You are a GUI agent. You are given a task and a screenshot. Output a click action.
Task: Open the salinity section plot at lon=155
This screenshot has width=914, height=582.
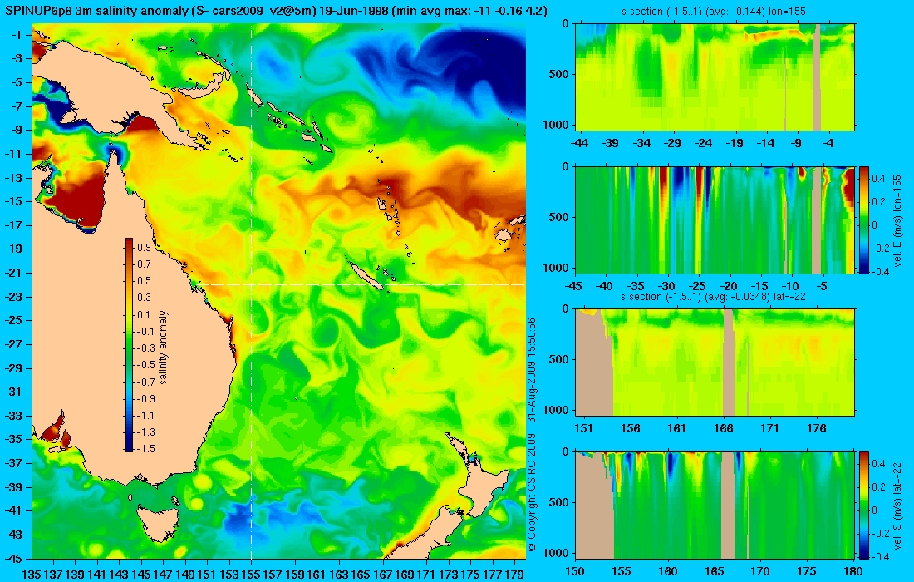[715, 76]
